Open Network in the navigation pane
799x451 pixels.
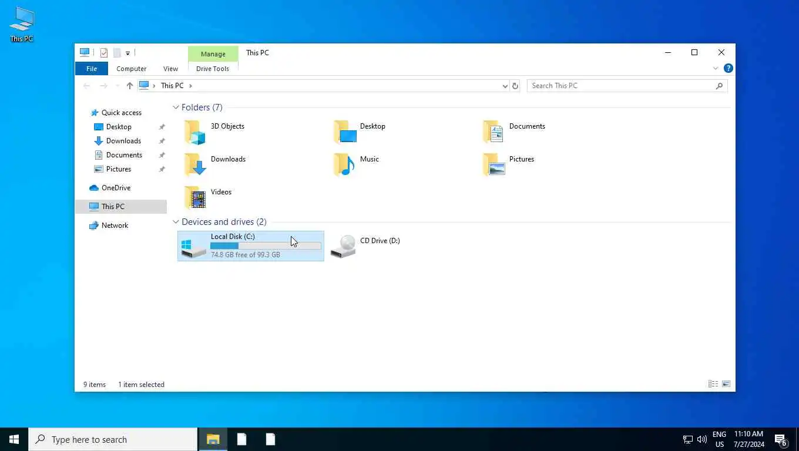(115, 225)
